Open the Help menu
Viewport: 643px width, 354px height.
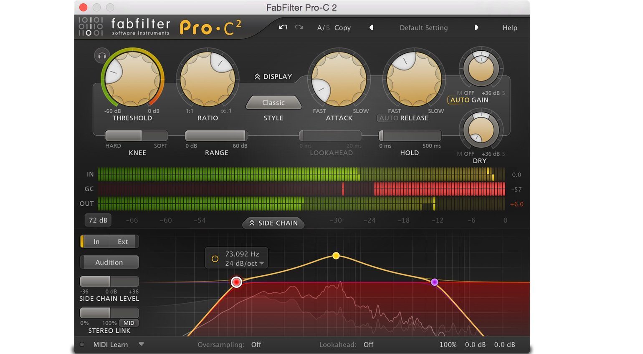pos(509,27)
